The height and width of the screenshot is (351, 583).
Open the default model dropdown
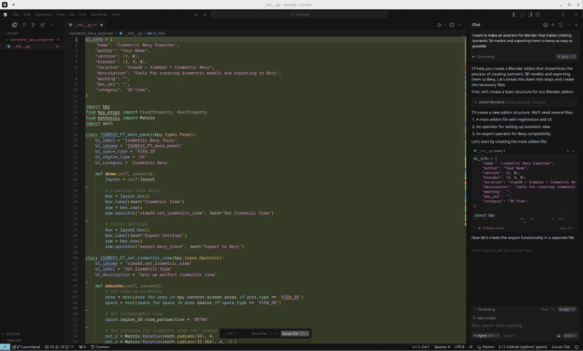[509, 335]
